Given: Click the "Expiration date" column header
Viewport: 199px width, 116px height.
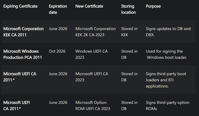Looking at the screenshot, I should pyautogui.click(x=58, y=9).
